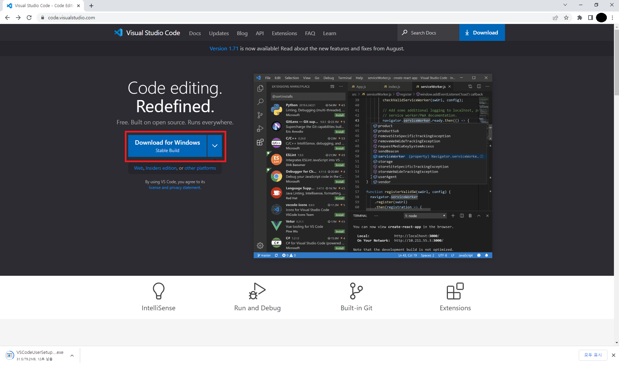Click the VSCodeUserSetup exe file name

point(40,352)
